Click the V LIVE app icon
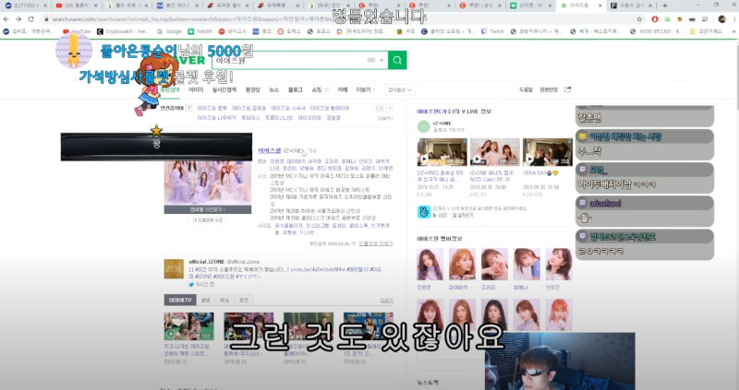The height and width of the screenshot is (390, 739). (x=424, y=212)
